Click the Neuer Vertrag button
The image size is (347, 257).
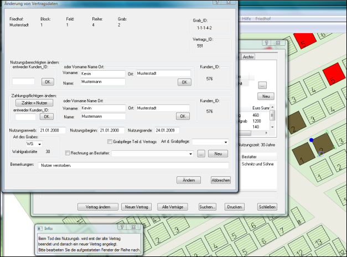pos(136,207)
